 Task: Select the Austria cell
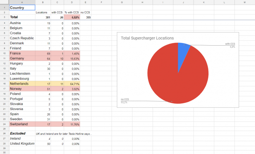click(22, 23)
